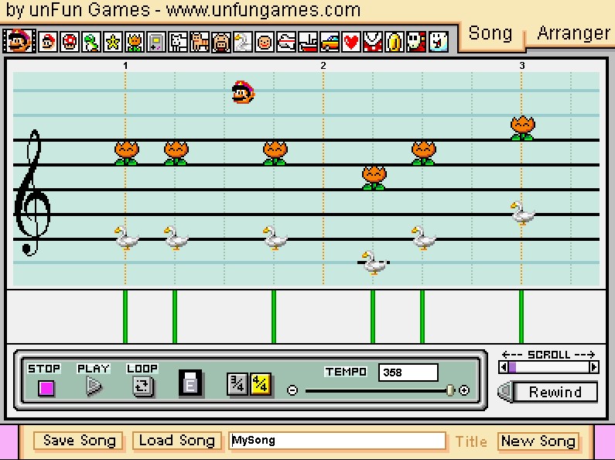Click the scroll bar right arrow
This screenshot has width=615, height=460.
594,367
